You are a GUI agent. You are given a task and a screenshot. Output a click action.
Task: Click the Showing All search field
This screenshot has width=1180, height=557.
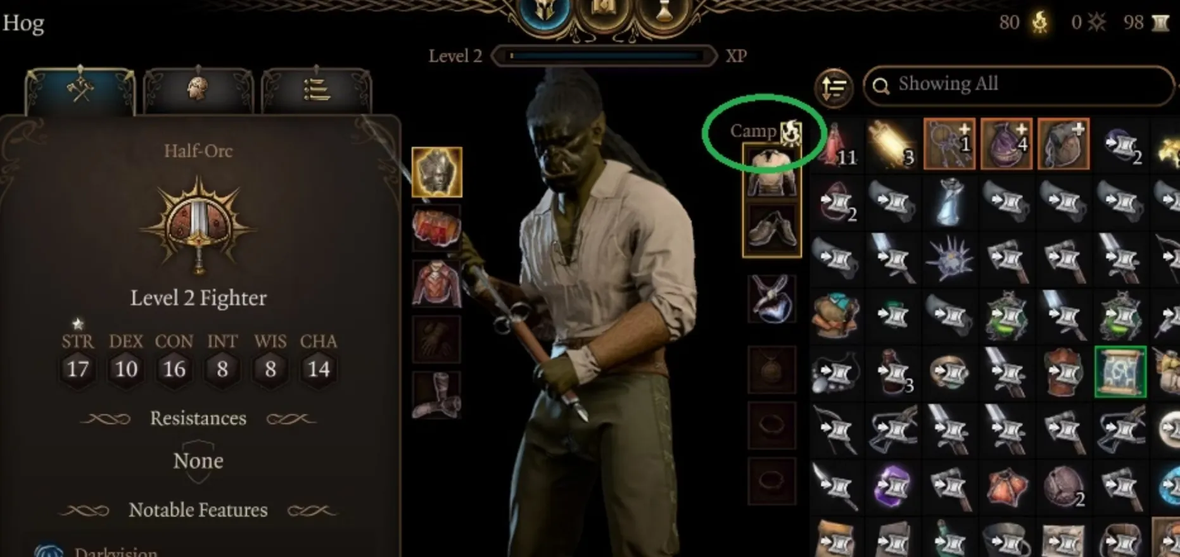click(x=1018, y=85)
